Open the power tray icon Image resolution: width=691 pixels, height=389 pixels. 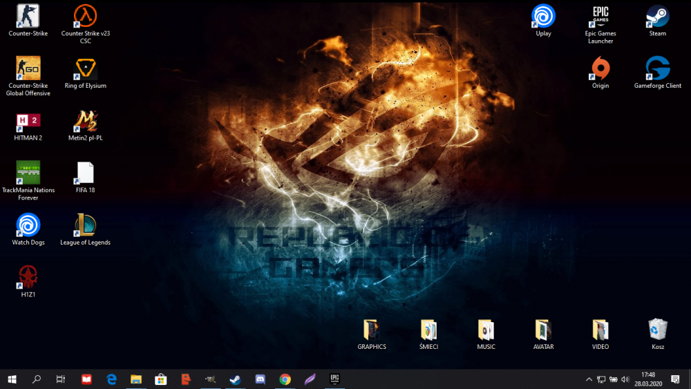click(x=613, y=379)
